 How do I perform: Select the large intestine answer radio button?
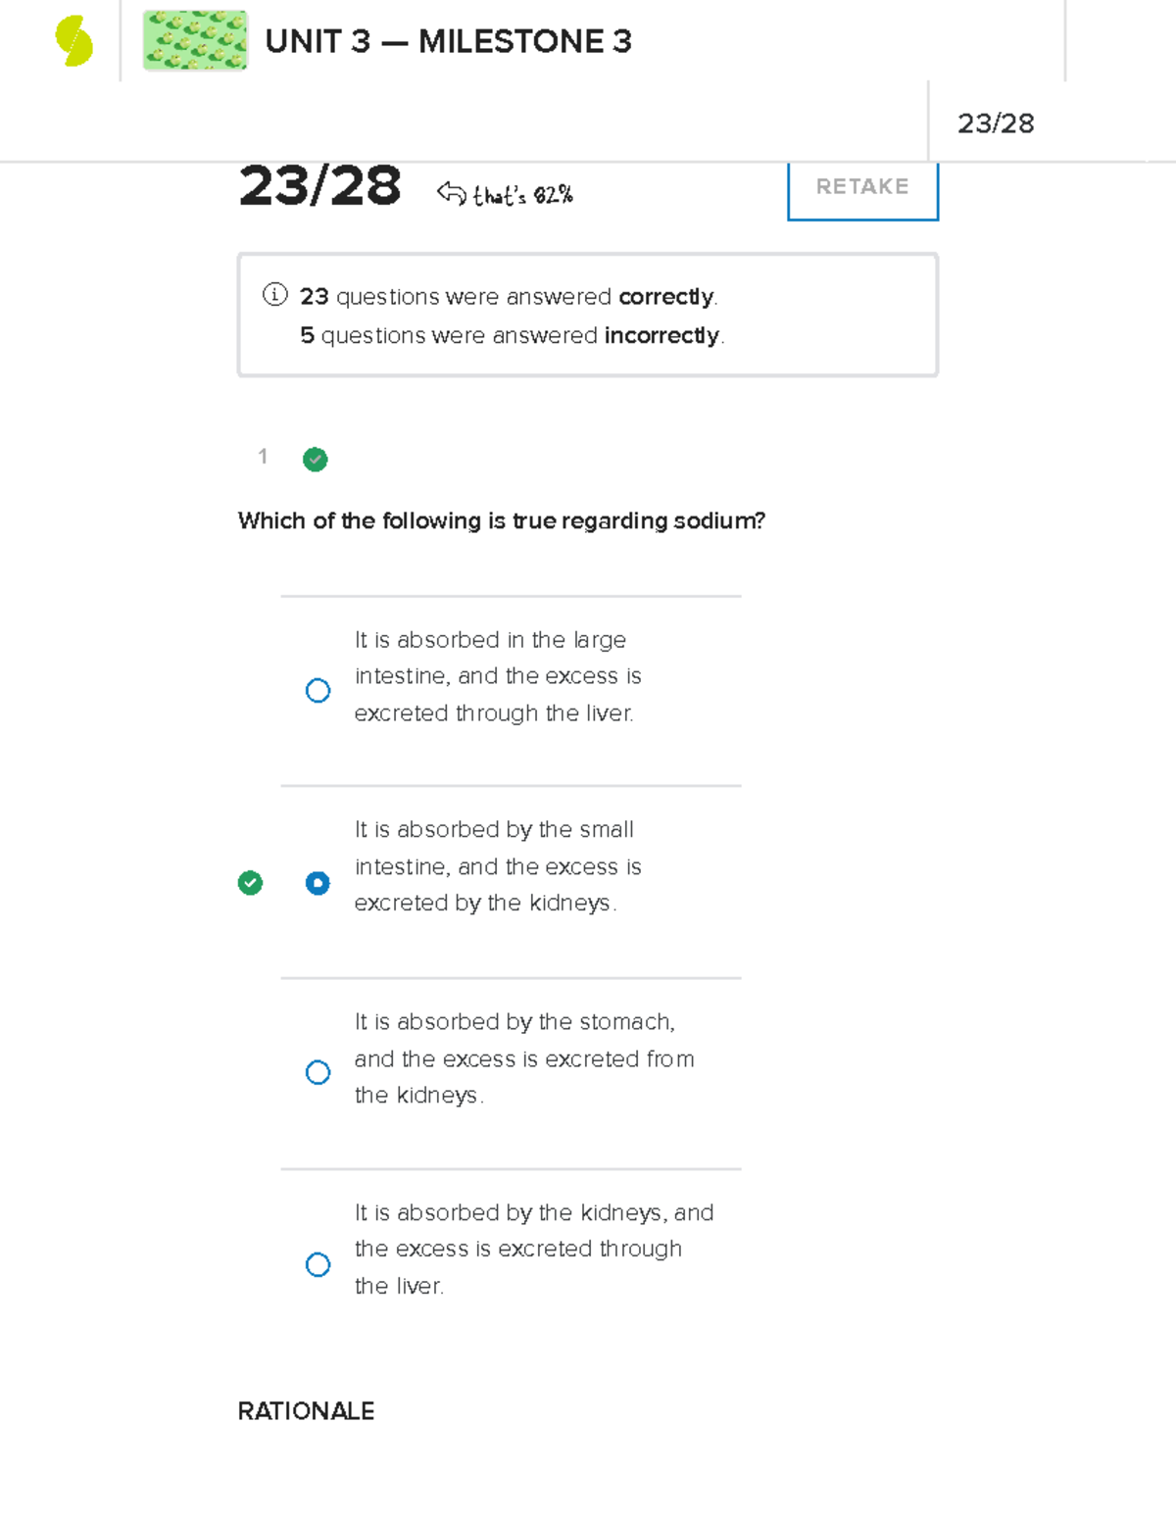coord(318,691)
